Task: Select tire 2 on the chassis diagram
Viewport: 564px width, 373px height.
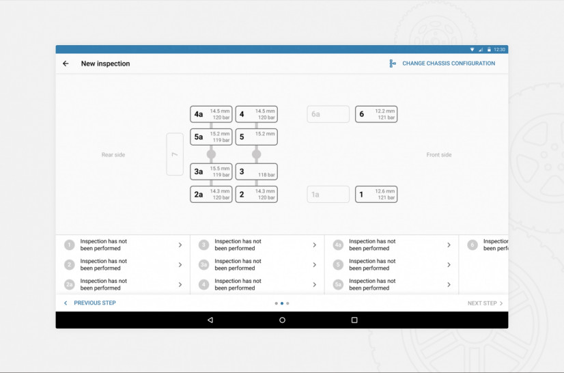Action: pyautogui.click(x=256, y=195)
